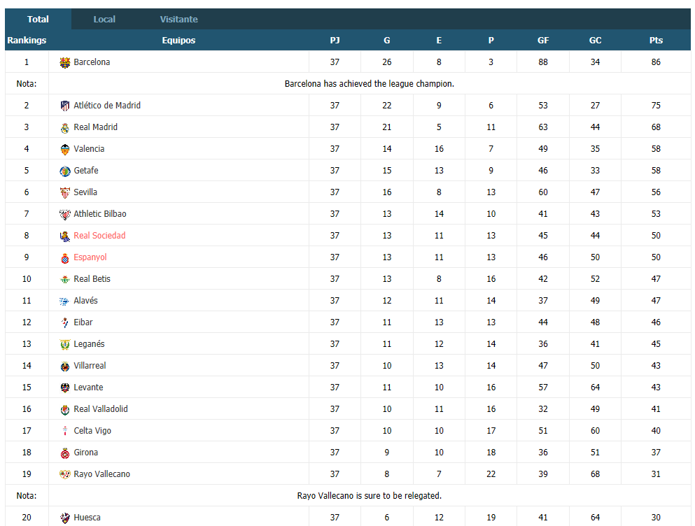The width and height of the screenshot is (695, 526).
Task: Click the Getafe club crest icon
Action: [x=65, y=171]
